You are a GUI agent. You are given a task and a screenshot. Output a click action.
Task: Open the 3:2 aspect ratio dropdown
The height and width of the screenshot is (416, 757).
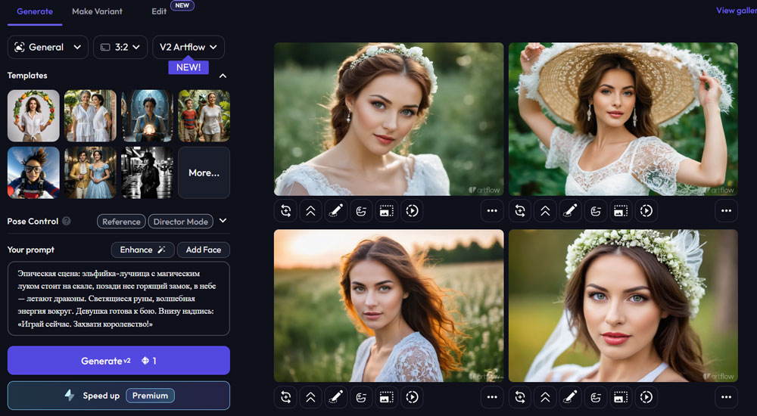click(x=120, y=47)
